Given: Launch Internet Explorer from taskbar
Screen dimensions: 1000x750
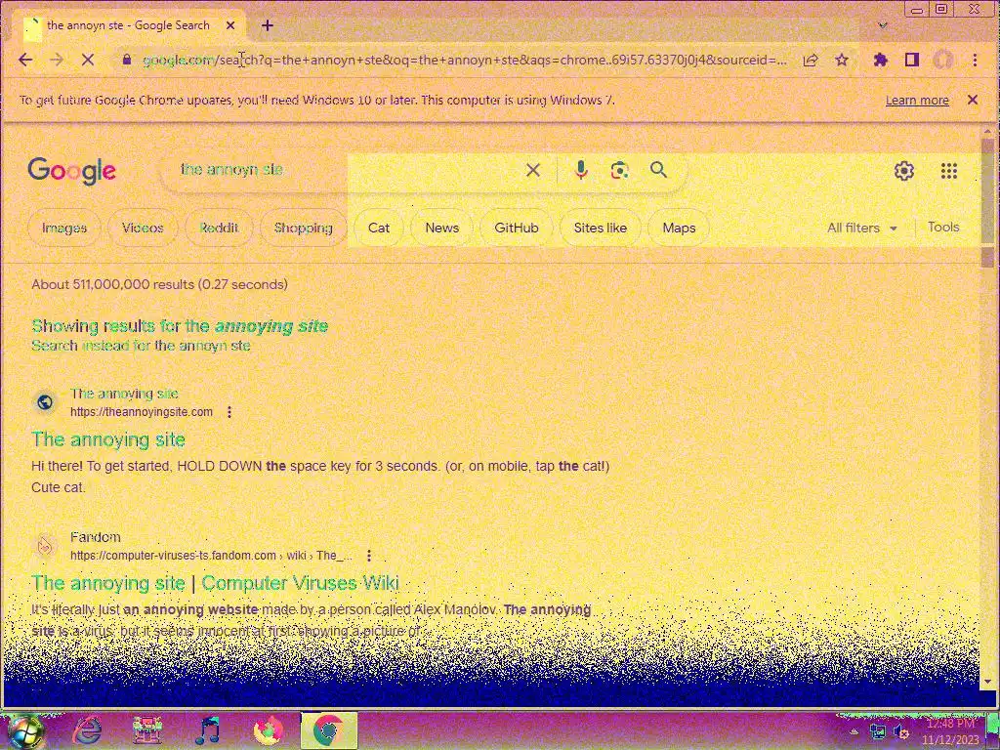Looking at the screenshot, I should pyautogui.click(x=87, y=730).
